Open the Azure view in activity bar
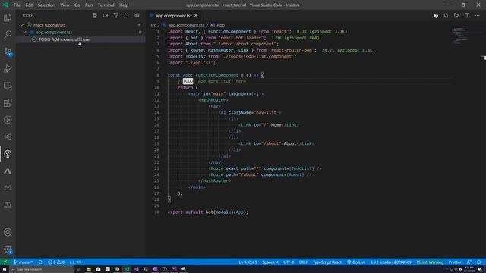Screen dimensions: 486x273 click(x=8, y=171)
